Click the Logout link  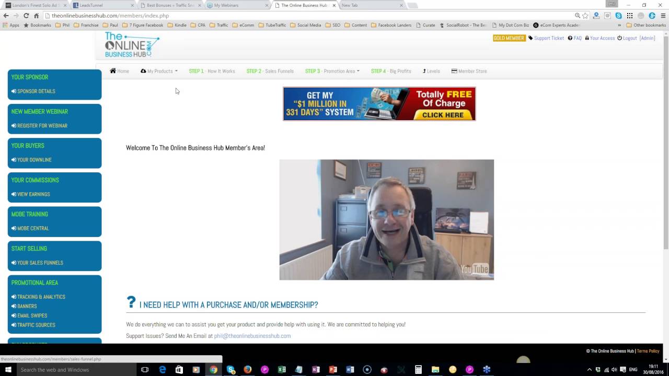pos(627,38)
